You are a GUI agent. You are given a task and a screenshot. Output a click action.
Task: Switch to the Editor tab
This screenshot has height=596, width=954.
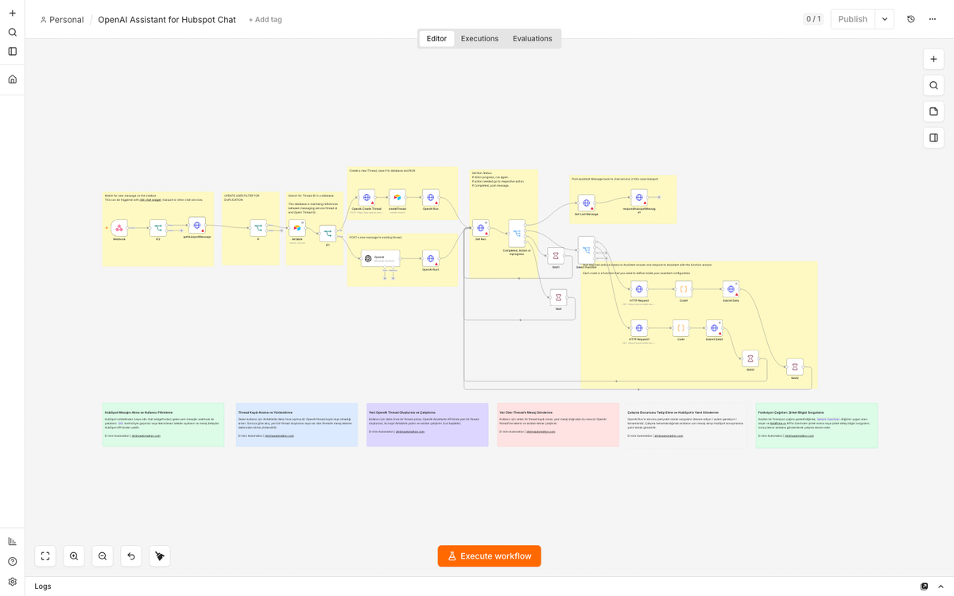tap(436, 38)
